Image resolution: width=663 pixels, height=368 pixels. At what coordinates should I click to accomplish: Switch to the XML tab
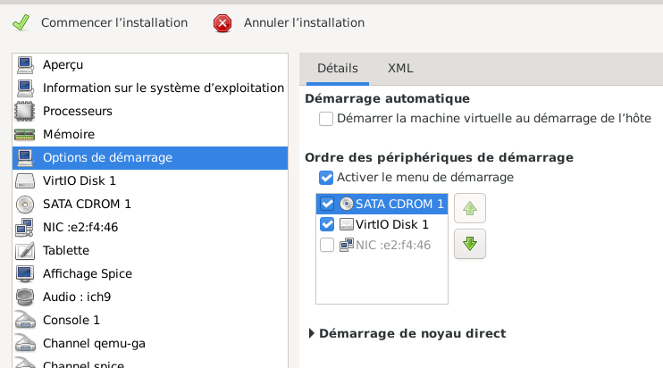pyautogui.click(x=400, y=69)
